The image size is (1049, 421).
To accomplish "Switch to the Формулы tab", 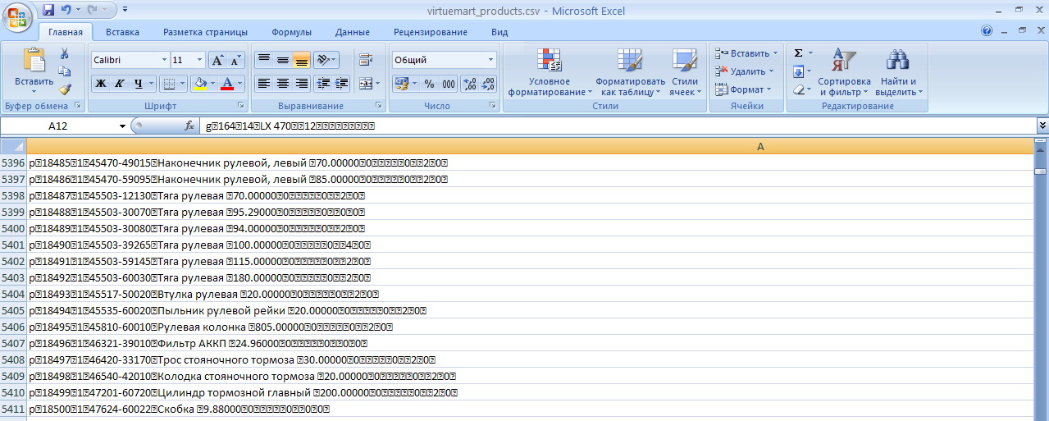I will 291,32.
